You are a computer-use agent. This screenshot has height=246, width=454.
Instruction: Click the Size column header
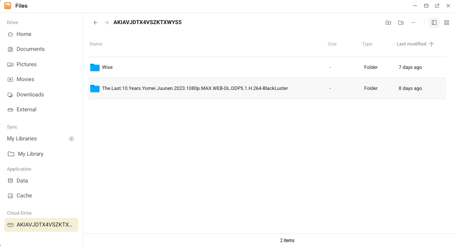coord(332,44)
